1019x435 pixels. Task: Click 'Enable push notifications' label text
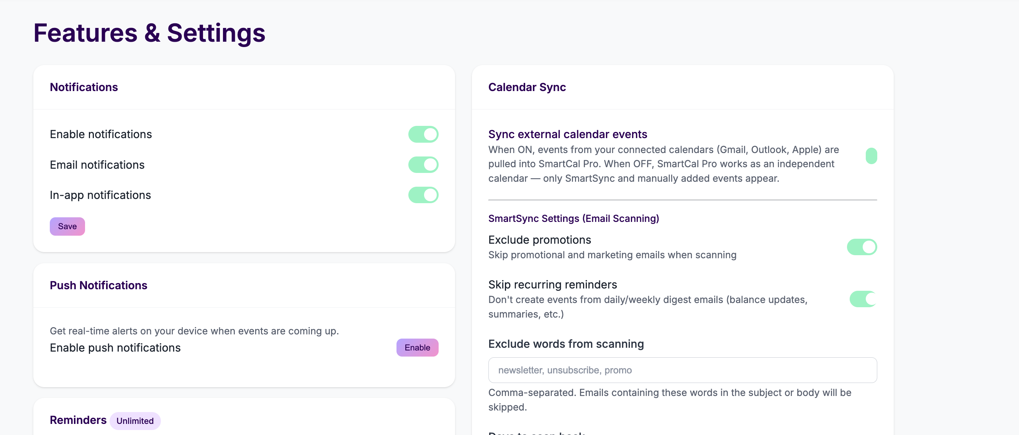115,348
